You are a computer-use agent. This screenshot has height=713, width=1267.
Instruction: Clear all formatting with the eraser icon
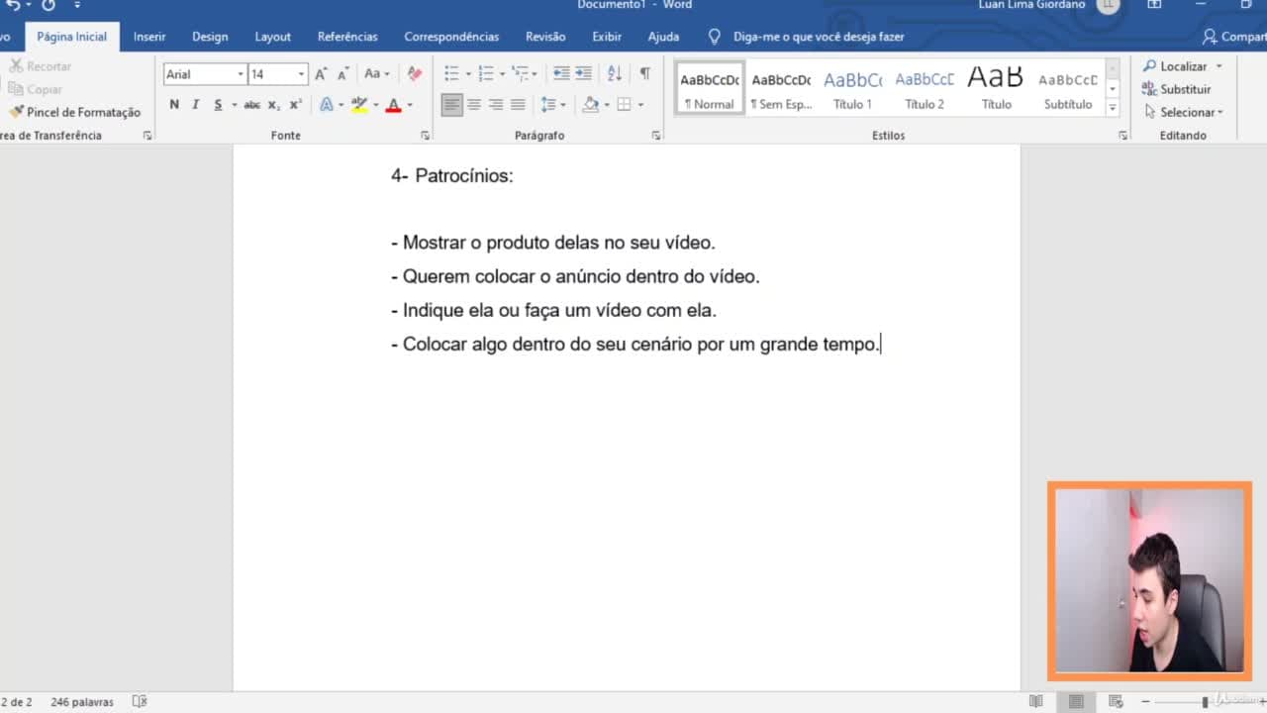415,74
